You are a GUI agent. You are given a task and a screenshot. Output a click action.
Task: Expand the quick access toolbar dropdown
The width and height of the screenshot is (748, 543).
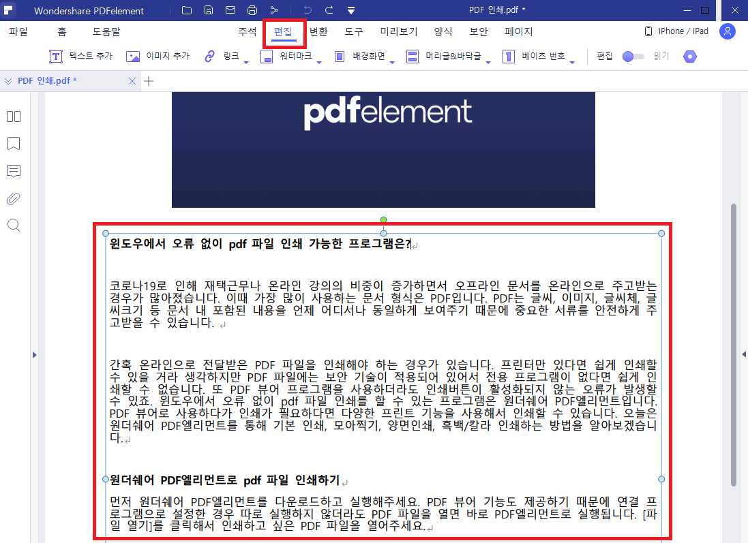tap(351, 10)
